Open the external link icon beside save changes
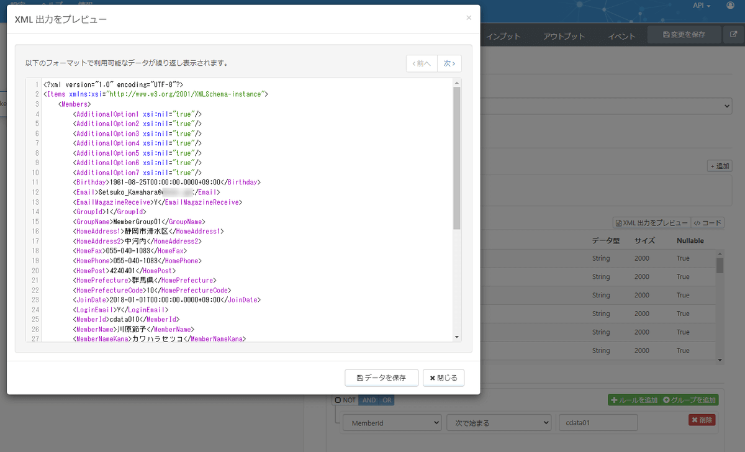 (x=733, y=35)
